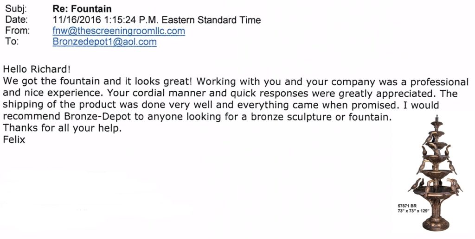This screenshot has height=239, width=475.
Task: Select the 73" x 73" x 129" dimensions text
Action: 413,211
